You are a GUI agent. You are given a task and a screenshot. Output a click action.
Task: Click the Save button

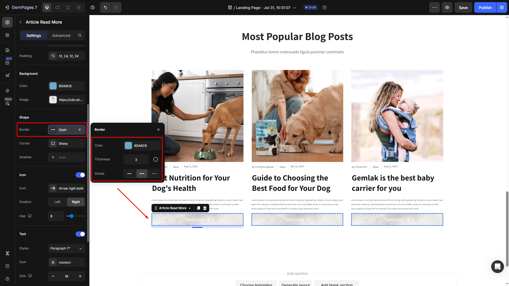click(x=463, y=7)
